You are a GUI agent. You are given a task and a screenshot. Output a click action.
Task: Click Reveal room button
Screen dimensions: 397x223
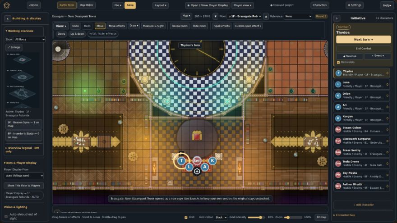coord(180,26)
